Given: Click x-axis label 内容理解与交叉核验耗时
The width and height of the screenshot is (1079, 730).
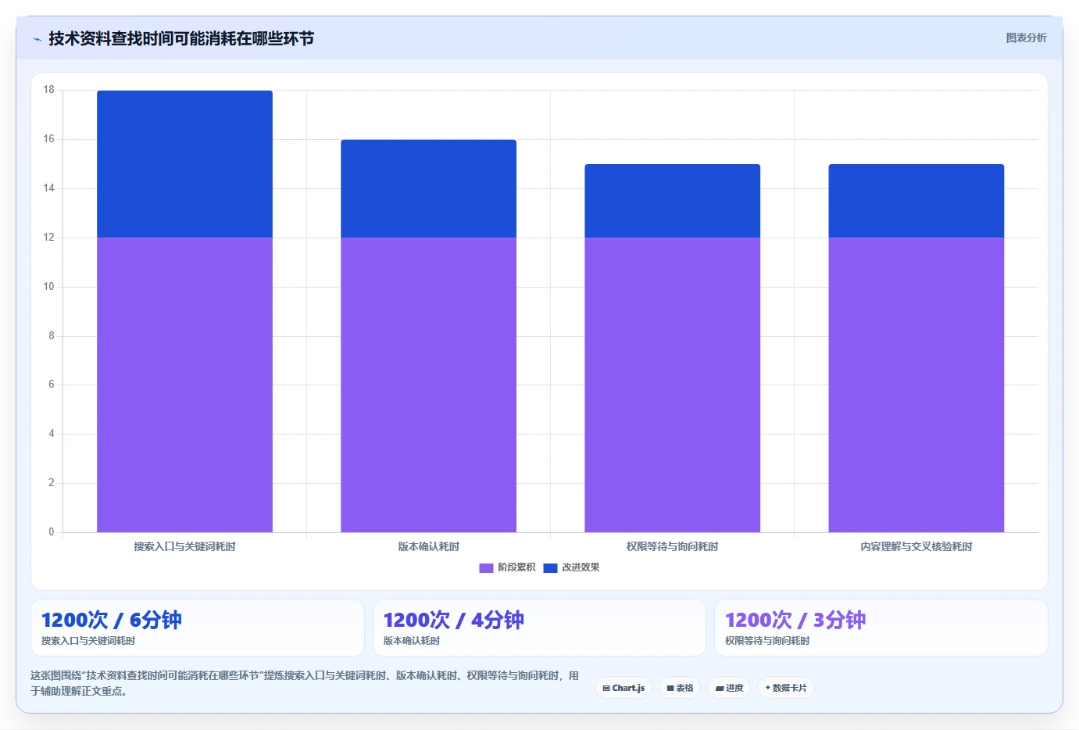Looking at the screenshot, I should click(916, 546).
